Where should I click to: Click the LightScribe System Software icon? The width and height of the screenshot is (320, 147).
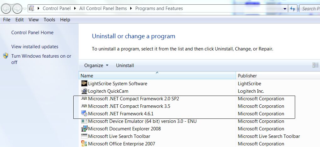pyautogui.click(x=84, y=84)
